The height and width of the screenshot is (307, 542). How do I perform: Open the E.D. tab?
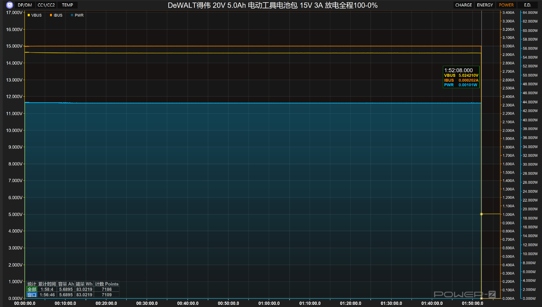coord(528,5)
